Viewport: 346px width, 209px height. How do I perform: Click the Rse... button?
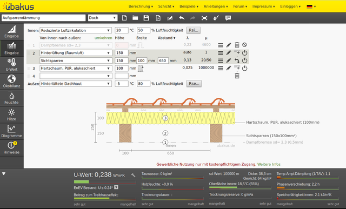(x=194, y=84)
